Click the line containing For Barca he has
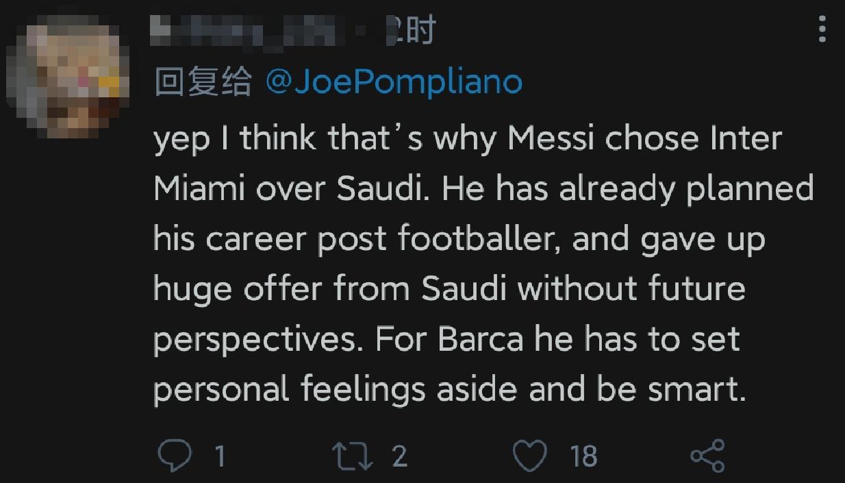Image resolution: width=845 pixels, height=483 pixels. [x=446, y=339]
